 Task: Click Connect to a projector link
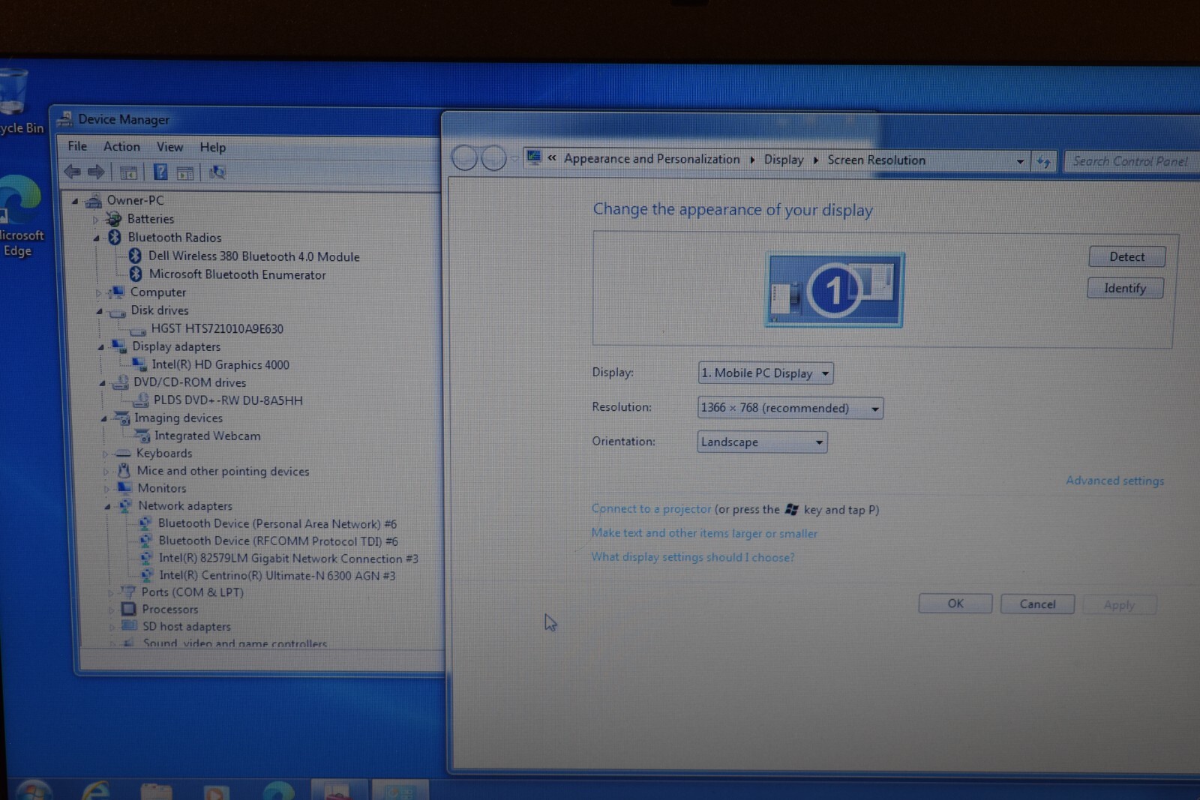(x=651, y=508)
